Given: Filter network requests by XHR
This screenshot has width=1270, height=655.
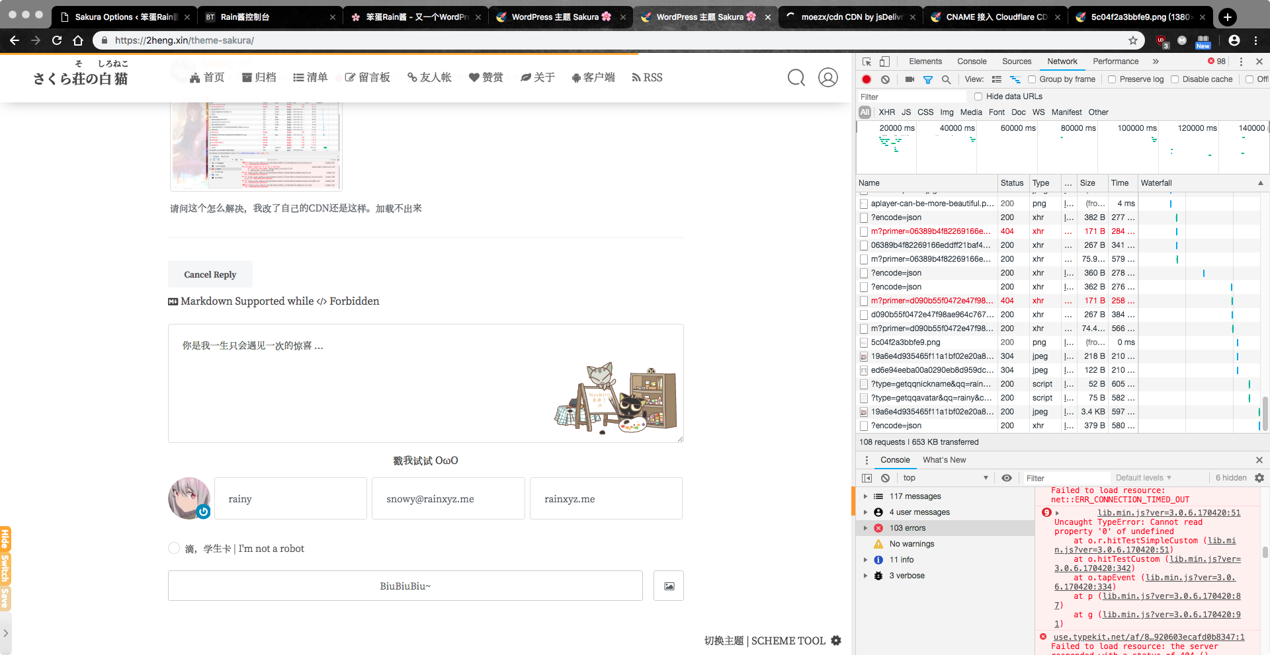Looking at the screenshot, I should point(887,112).
